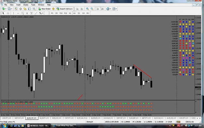This screenshot has height=128, width=204.
Task: Switch to the AUDJPY,H4 chart tab
Action: [44, 118]
